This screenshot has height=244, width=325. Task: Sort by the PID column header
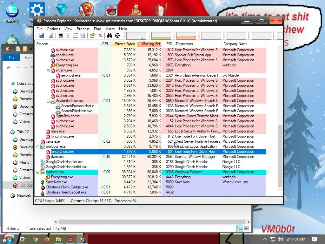pyautogui.click(x=168, y=44)
